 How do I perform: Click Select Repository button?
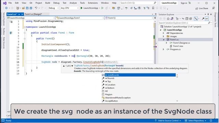click(x=195, y=121)
